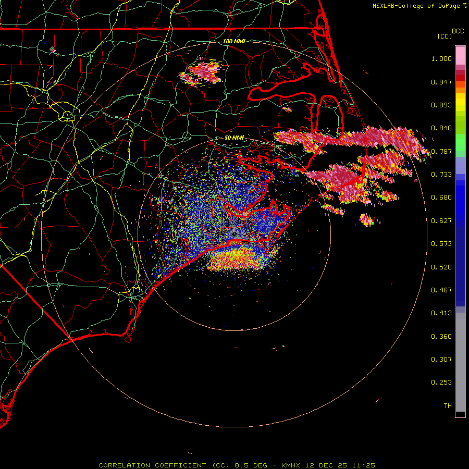Click the 0.627 scale value
Screen dimensions: 469x469
441,221
